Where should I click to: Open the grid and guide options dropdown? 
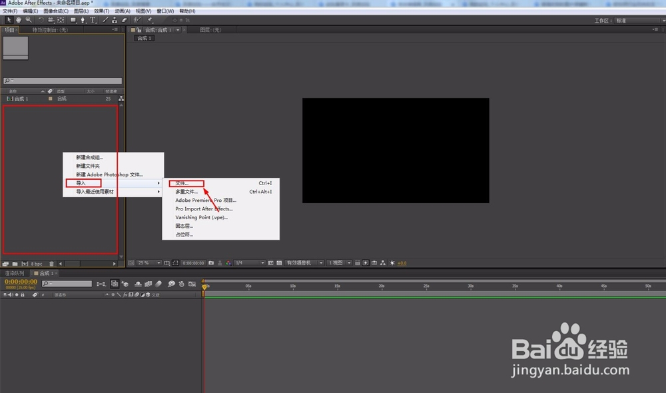166,263
